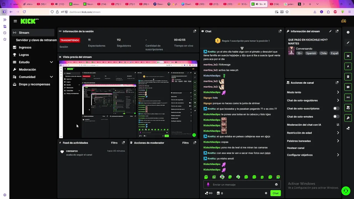Open Ingresos in the sidebar
354x199 pixels.
pyautogui.click(x=25, y=48)
